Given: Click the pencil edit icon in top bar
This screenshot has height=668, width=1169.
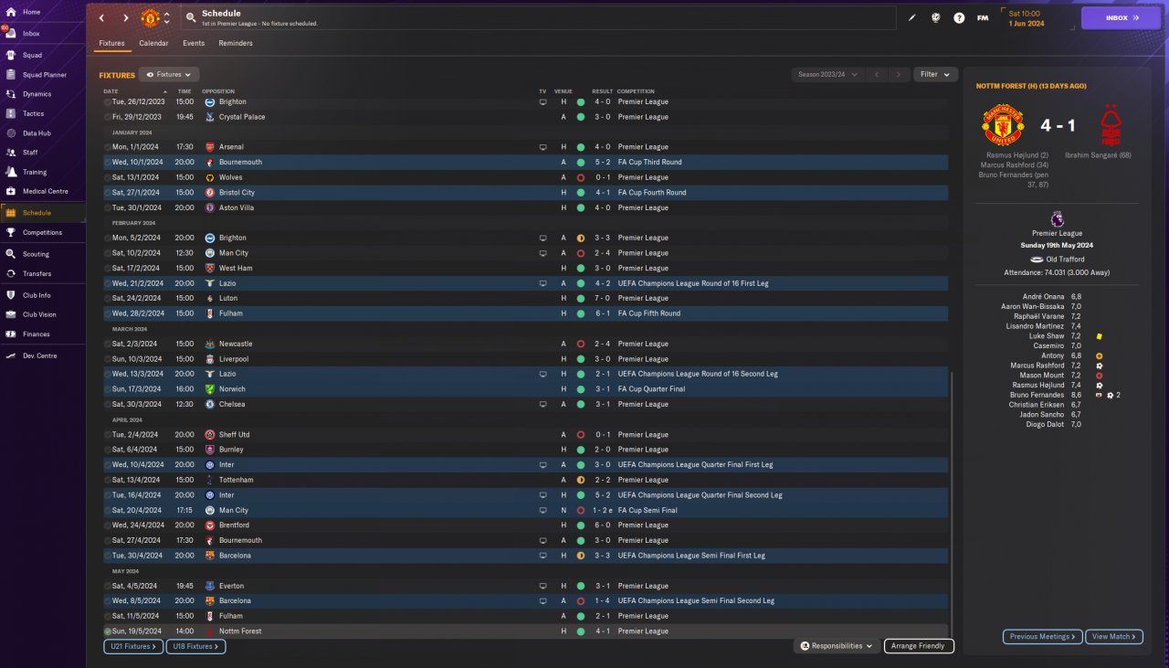Looking at the screenshot, I should [911, 17].
